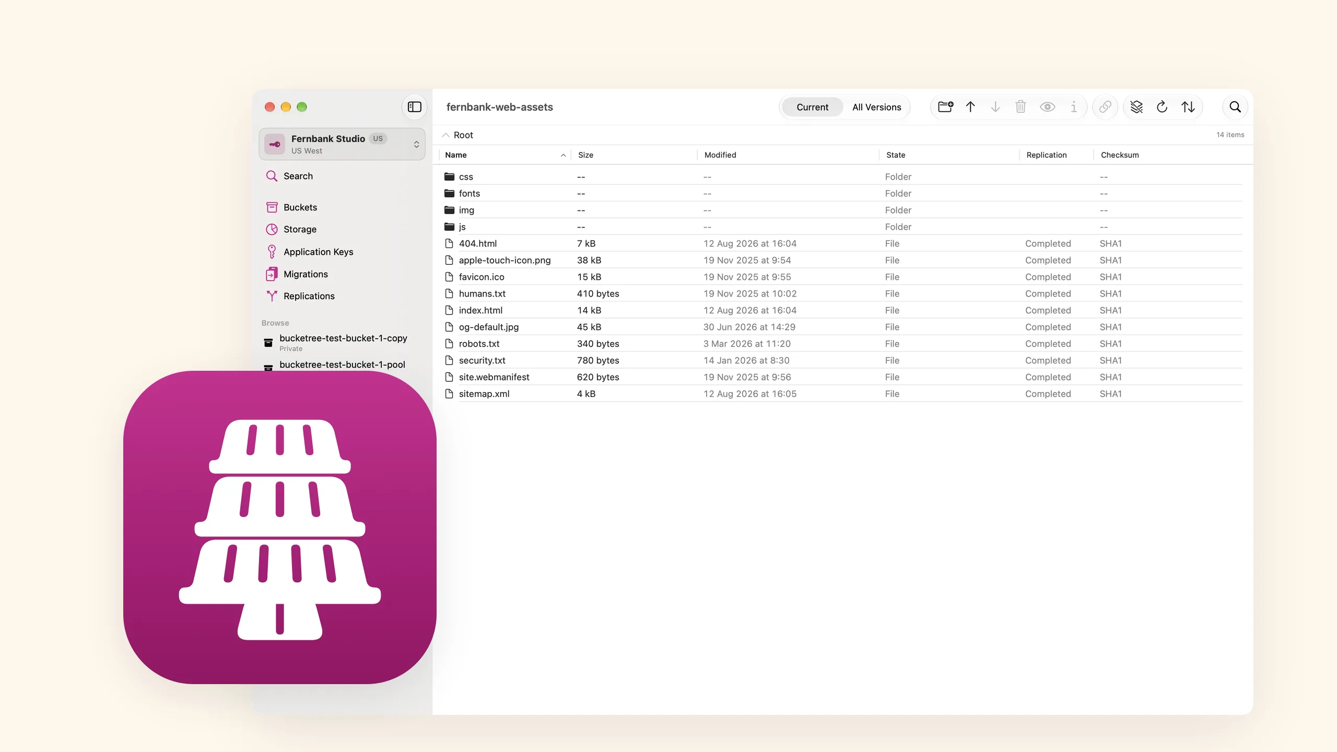Sort by the Checksum column header
Image resolution: width=1337 pixels, height=752 pixels.
1170,155
